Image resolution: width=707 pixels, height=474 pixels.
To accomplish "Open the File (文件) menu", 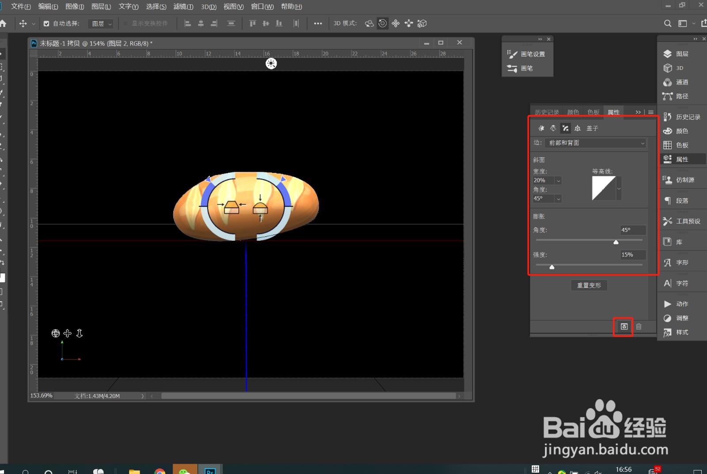I will coord(21,7).
